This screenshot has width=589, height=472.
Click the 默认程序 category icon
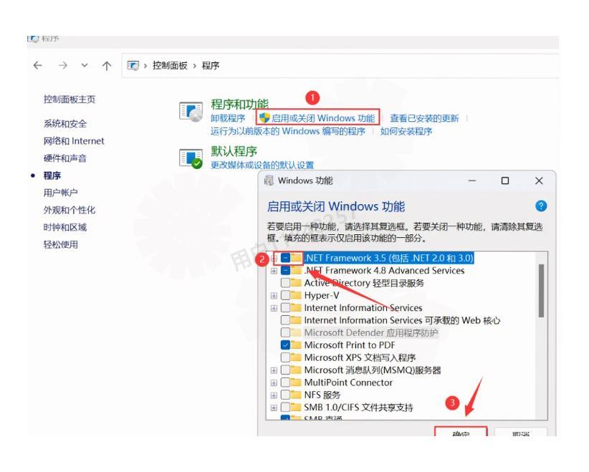(191, 159)
